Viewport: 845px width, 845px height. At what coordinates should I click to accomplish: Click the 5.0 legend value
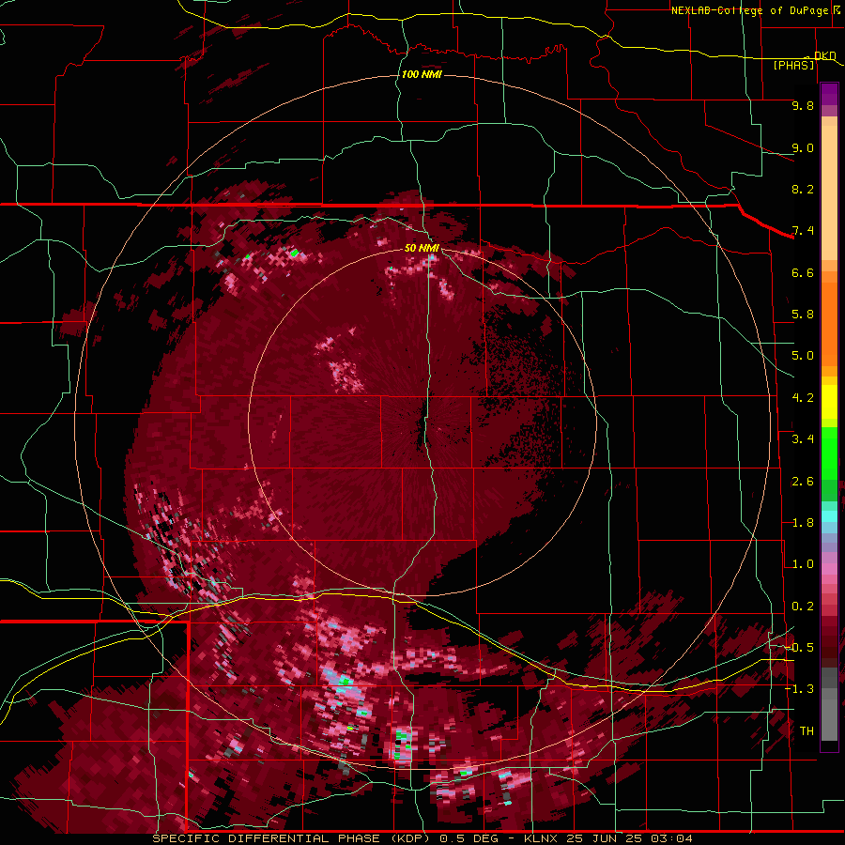803,356
